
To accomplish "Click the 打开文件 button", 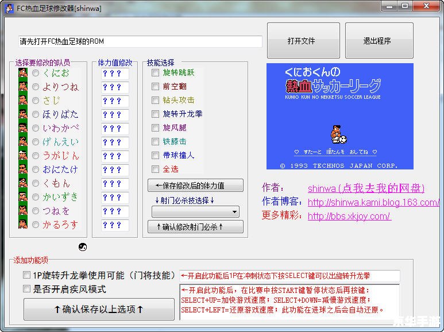I will pos(301,41).
